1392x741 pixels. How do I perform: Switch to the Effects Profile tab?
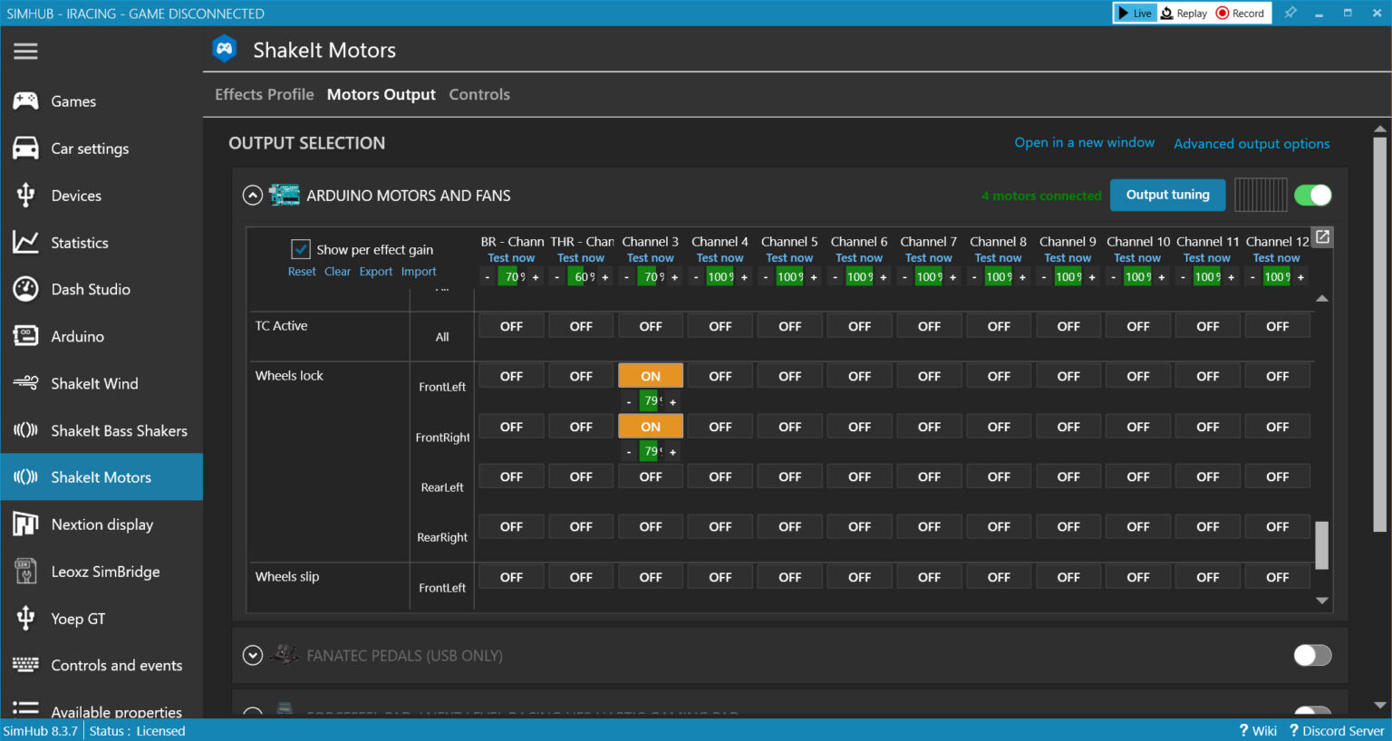click(264, 95)
